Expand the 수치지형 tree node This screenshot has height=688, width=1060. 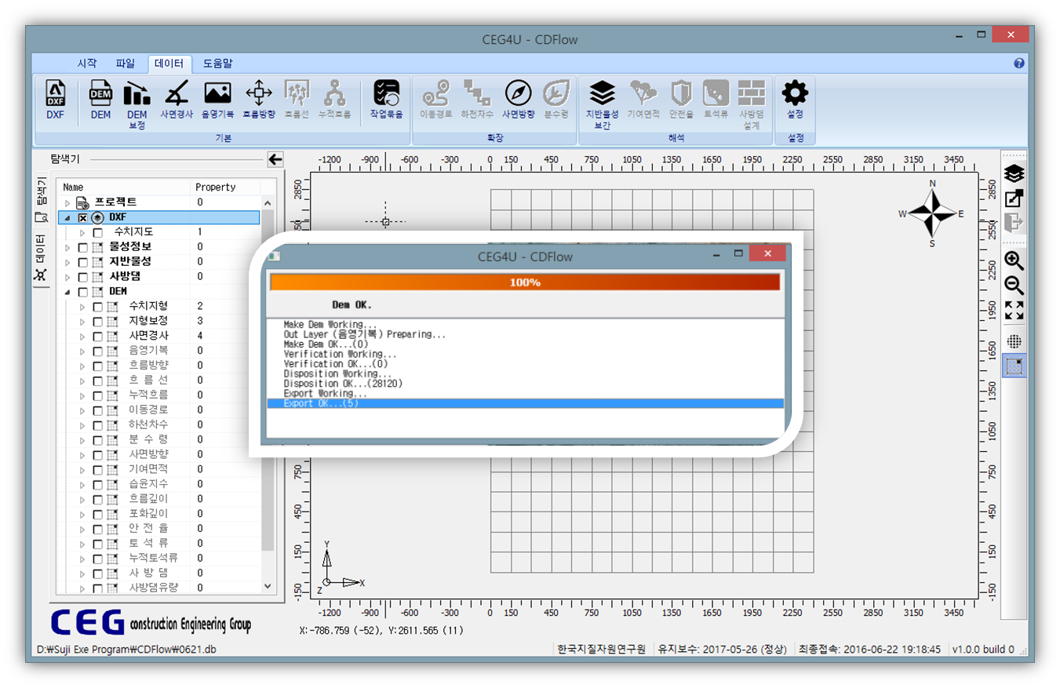(x=82, y=307)
